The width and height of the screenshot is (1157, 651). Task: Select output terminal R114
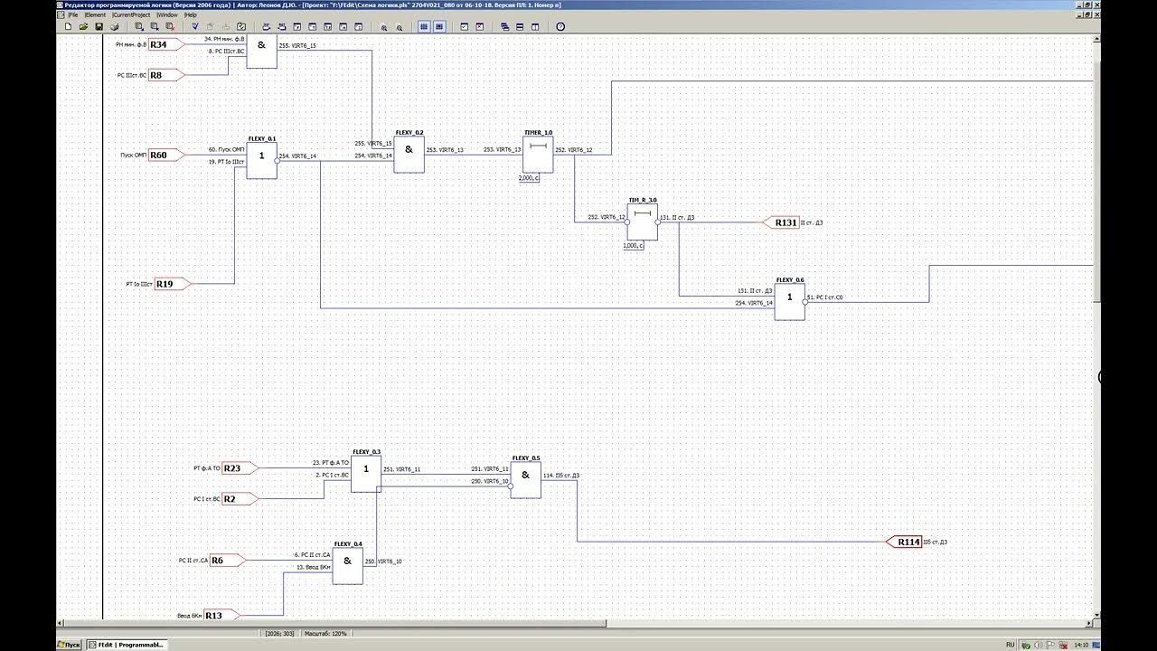[906, 542]
